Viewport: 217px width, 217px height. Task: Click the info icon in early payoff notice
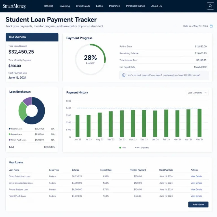click(x=123, y=75)
